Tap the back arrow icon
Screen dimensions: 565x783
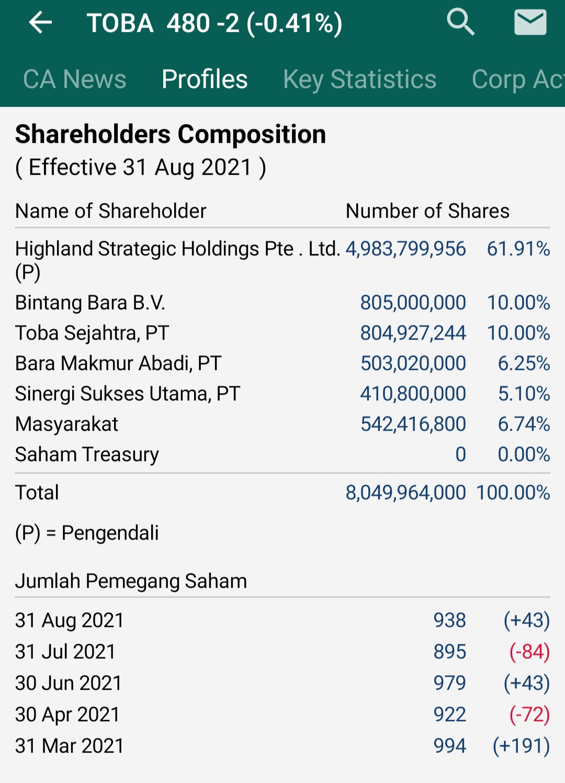tap(40, 23)
